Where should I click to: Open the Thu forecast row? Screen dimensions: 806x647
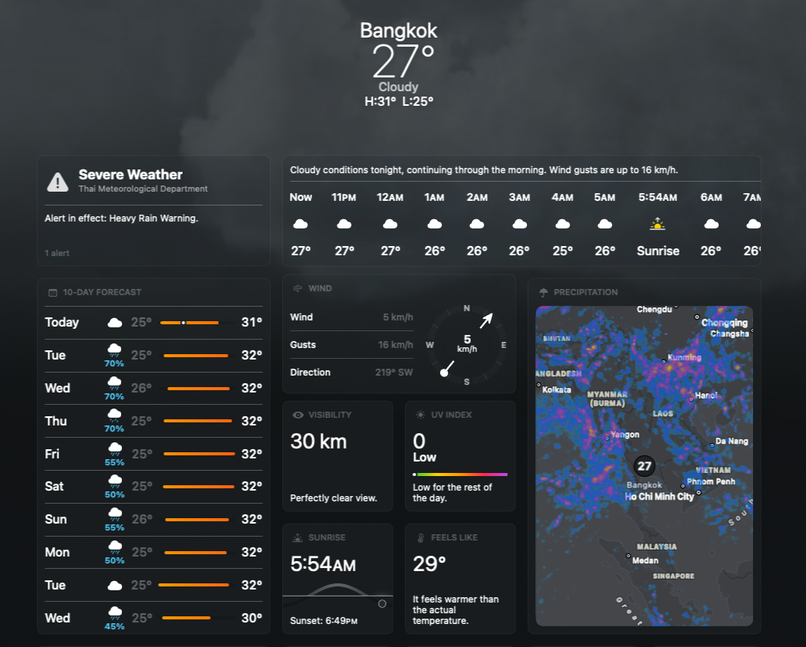[153, 422]
